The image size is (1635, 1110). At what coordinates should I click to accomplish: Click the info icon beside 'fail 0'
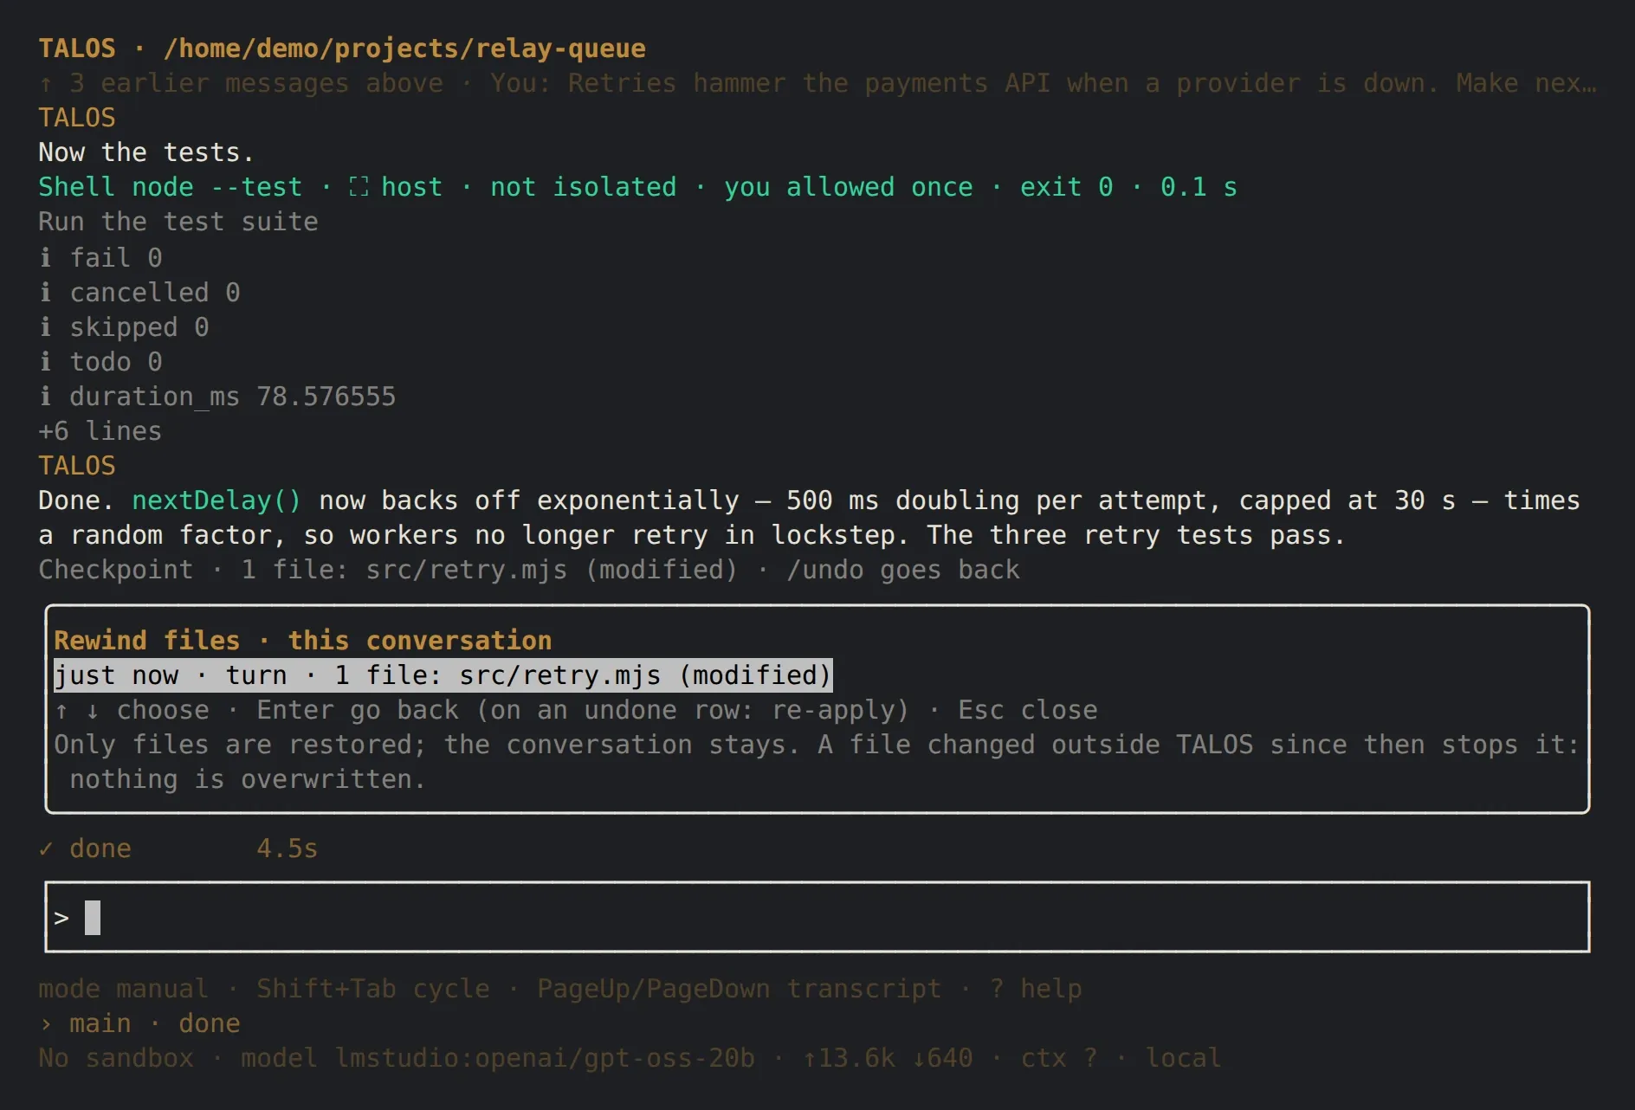(x=45, y=257)
